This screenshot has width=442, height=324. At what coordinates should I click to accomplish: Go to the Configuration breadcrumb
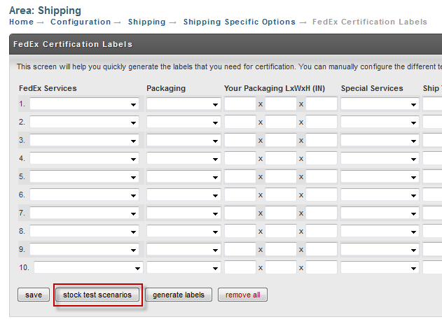pyautogui.click(x=81, y=22)
